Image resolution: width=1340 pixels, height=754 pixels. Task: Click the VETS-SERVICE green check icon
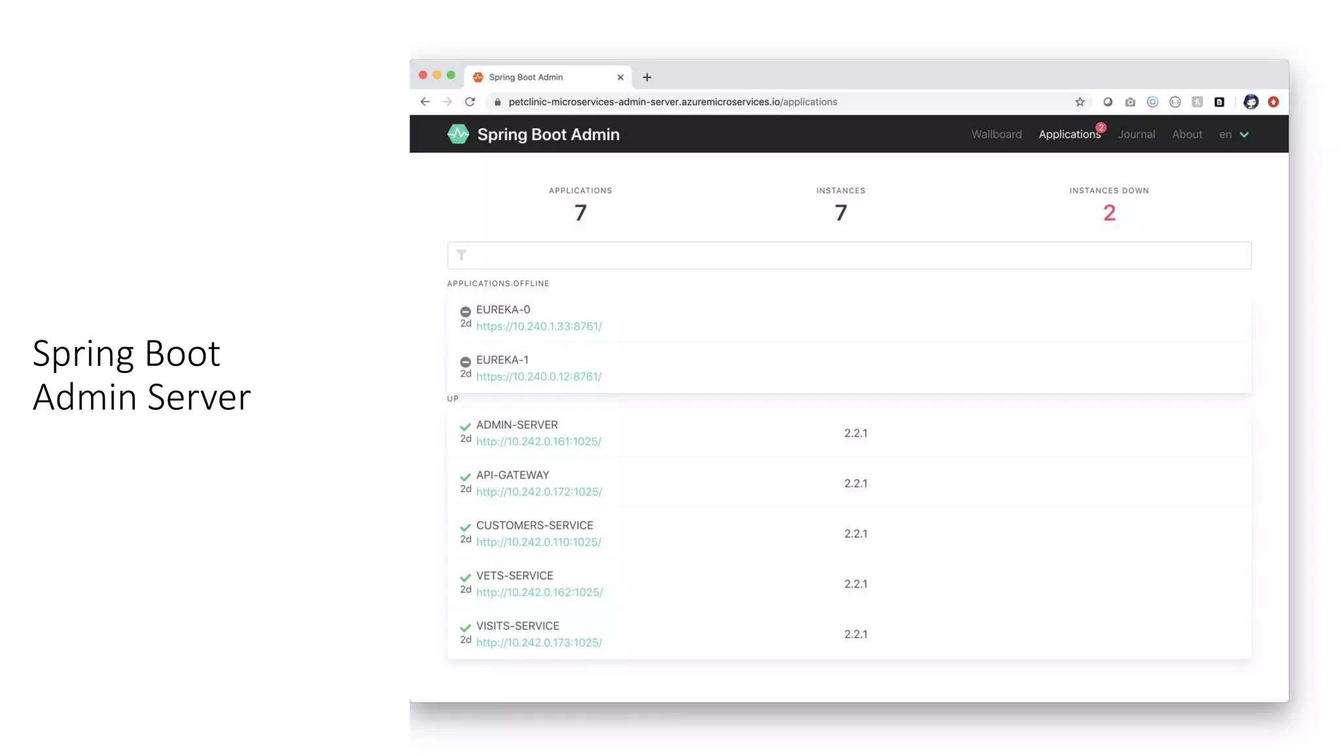(x=465, y=578)
